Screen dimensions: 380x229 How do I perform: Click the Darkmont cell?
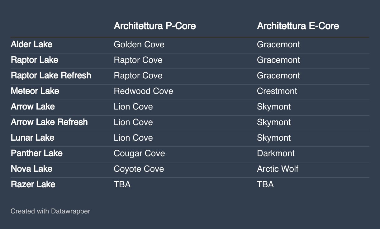276,153
